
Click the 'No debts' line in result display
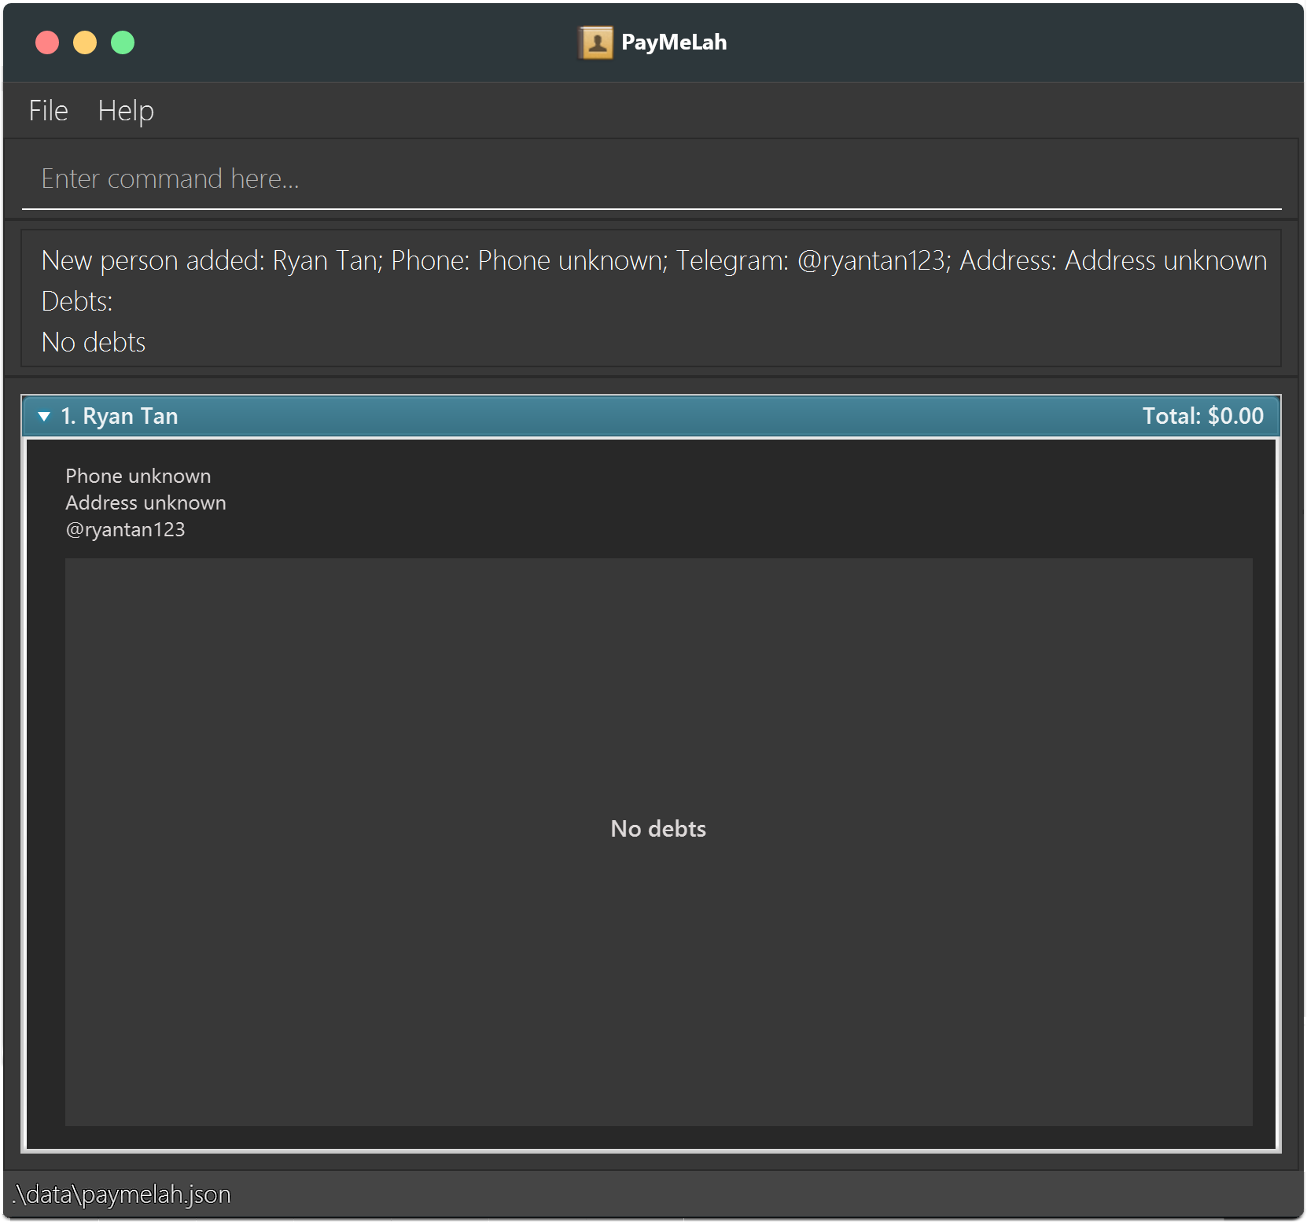94,342
